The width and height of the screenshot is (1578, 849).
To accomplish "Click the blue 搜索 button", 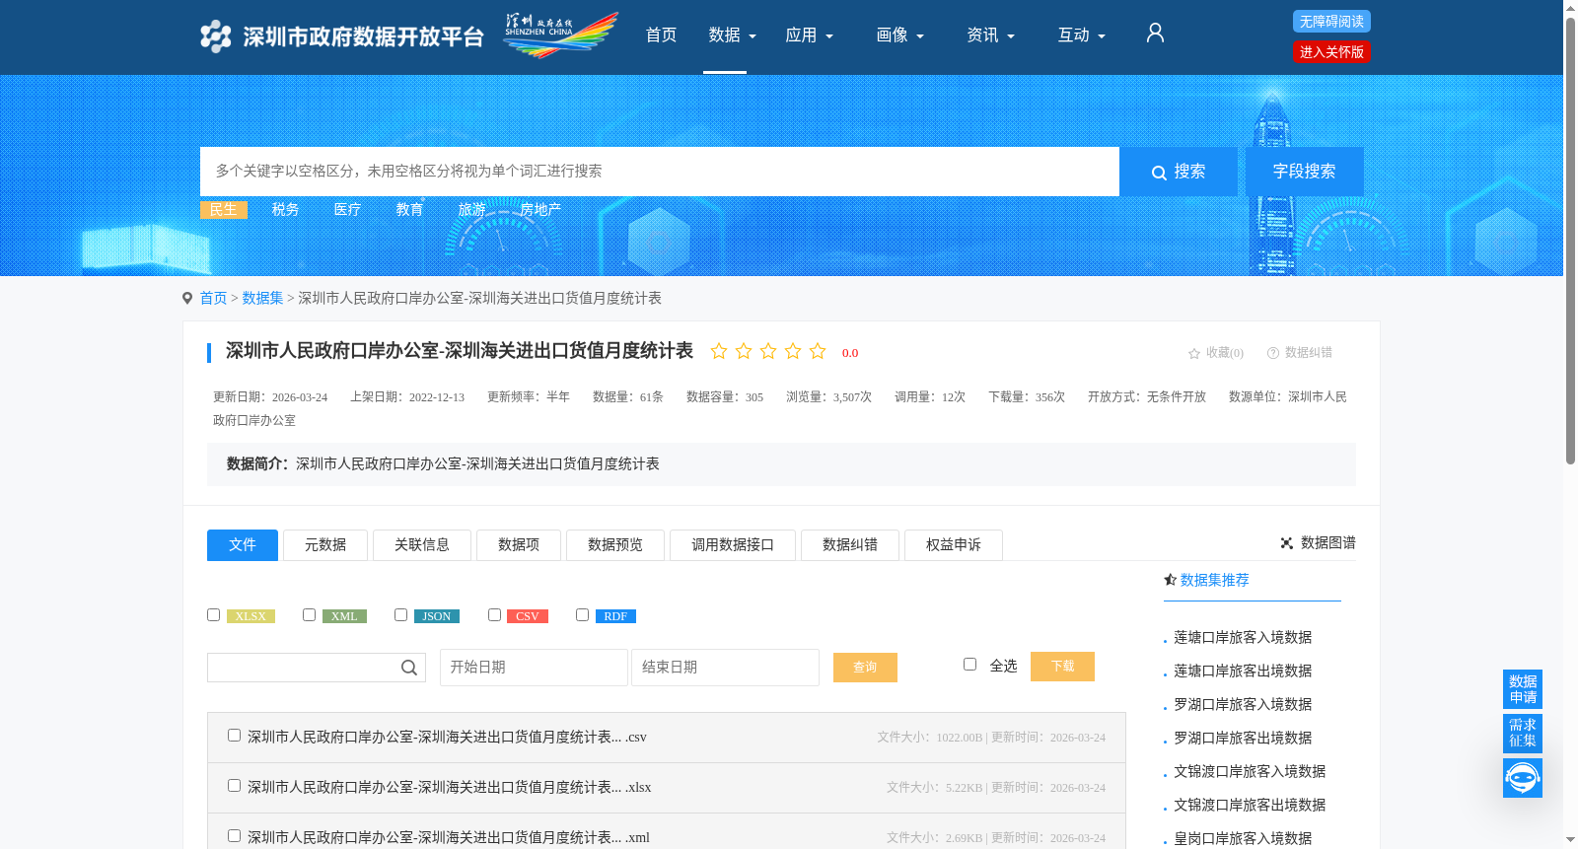I will [x=1179, y=172].
